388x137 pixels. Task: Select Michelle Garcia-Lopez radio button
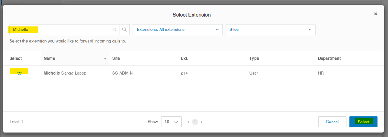pos(19,73)
